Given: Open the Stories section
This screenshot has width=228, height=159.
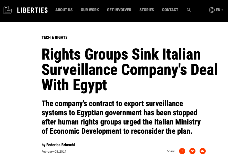Looking at the screenshot, I should tap(147, 10).
